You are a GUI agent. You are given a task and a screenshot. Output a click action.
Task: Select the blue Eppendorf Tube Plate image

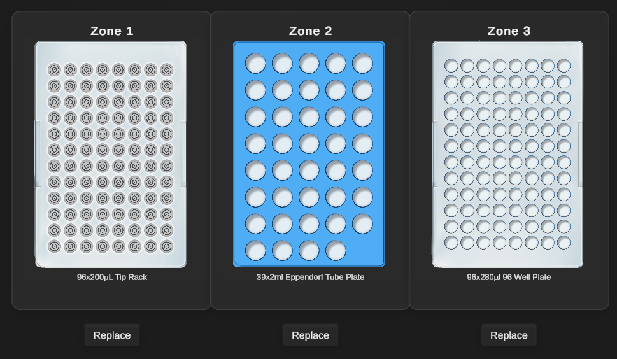coord(309,154)
